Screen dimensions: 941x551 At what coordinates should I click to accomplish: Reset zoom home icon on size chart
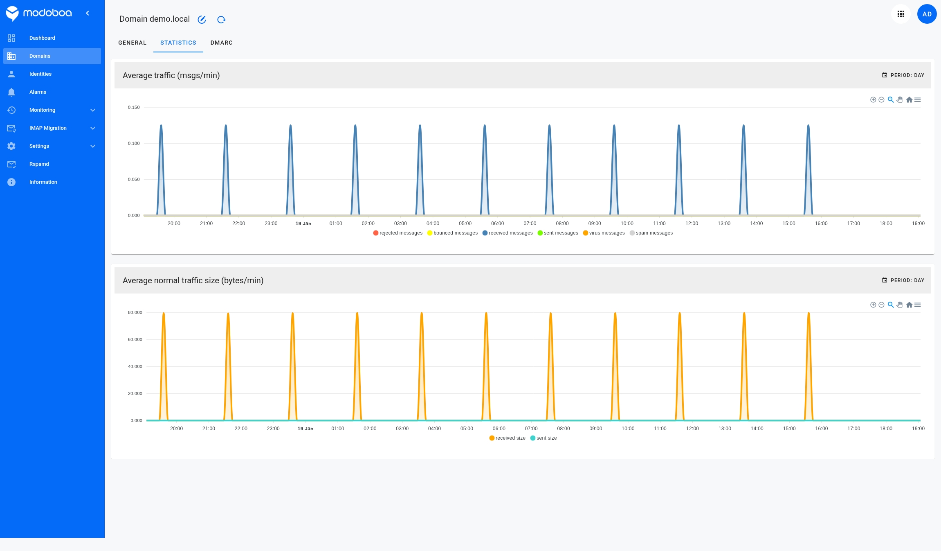click(909, 305)
